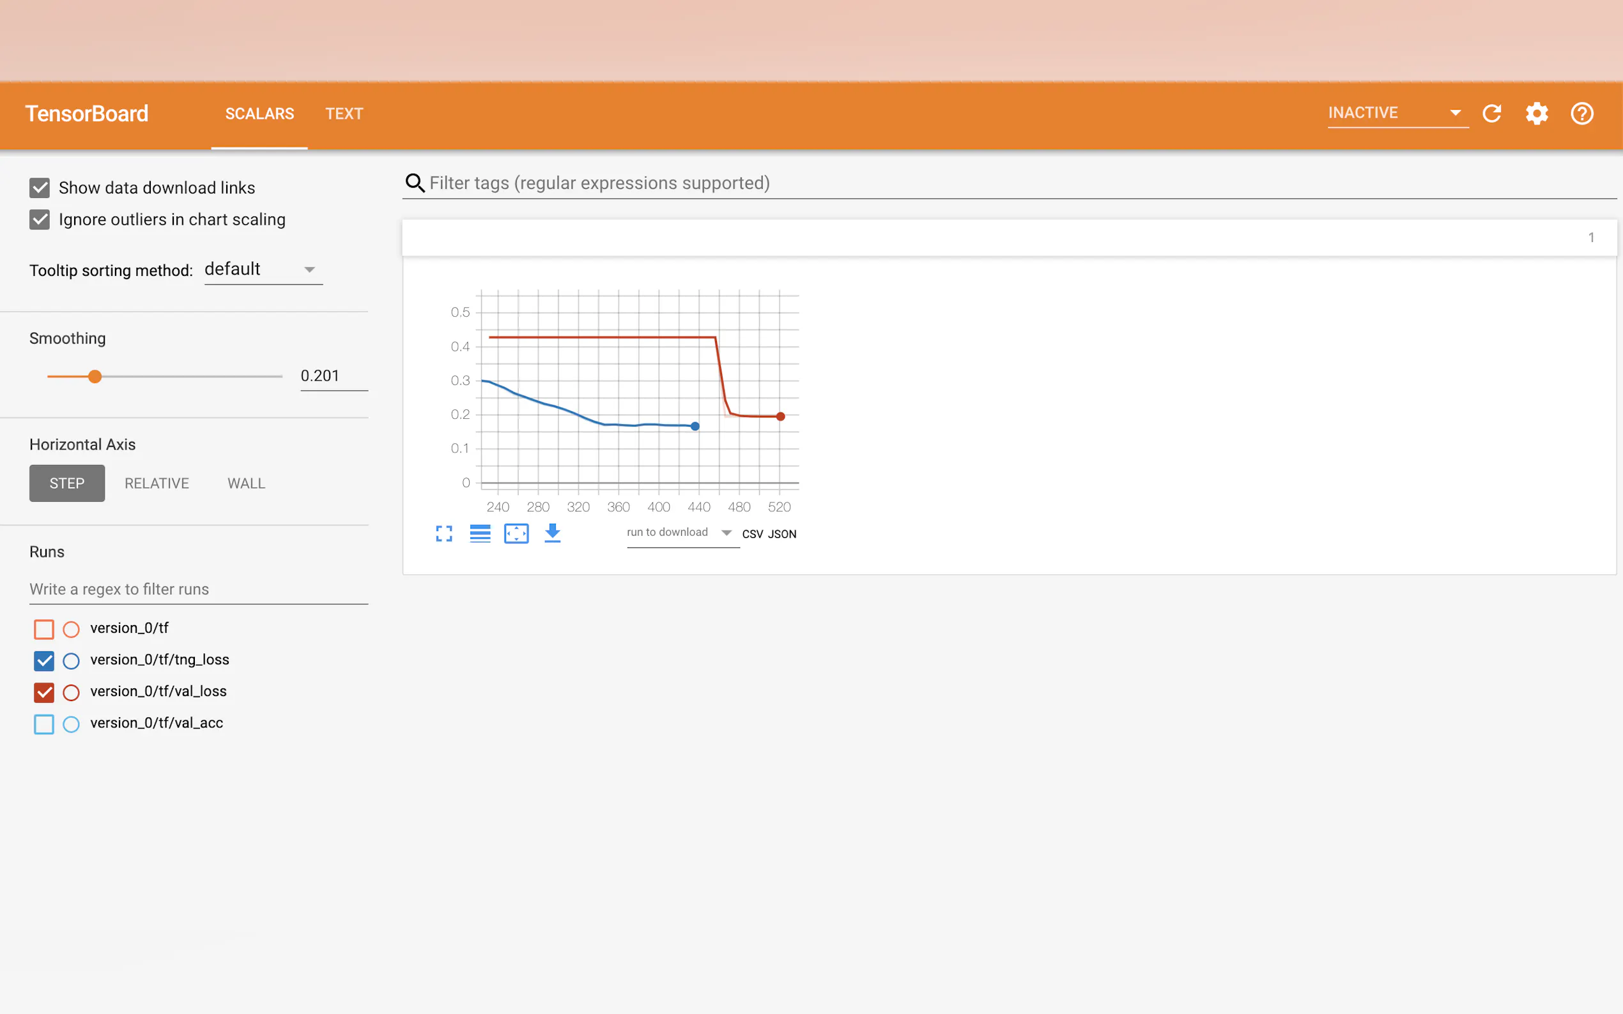The image size is (1623, 1014).
Task: Choose RELATIVE horizontal axis
Action: coord(157,483)
